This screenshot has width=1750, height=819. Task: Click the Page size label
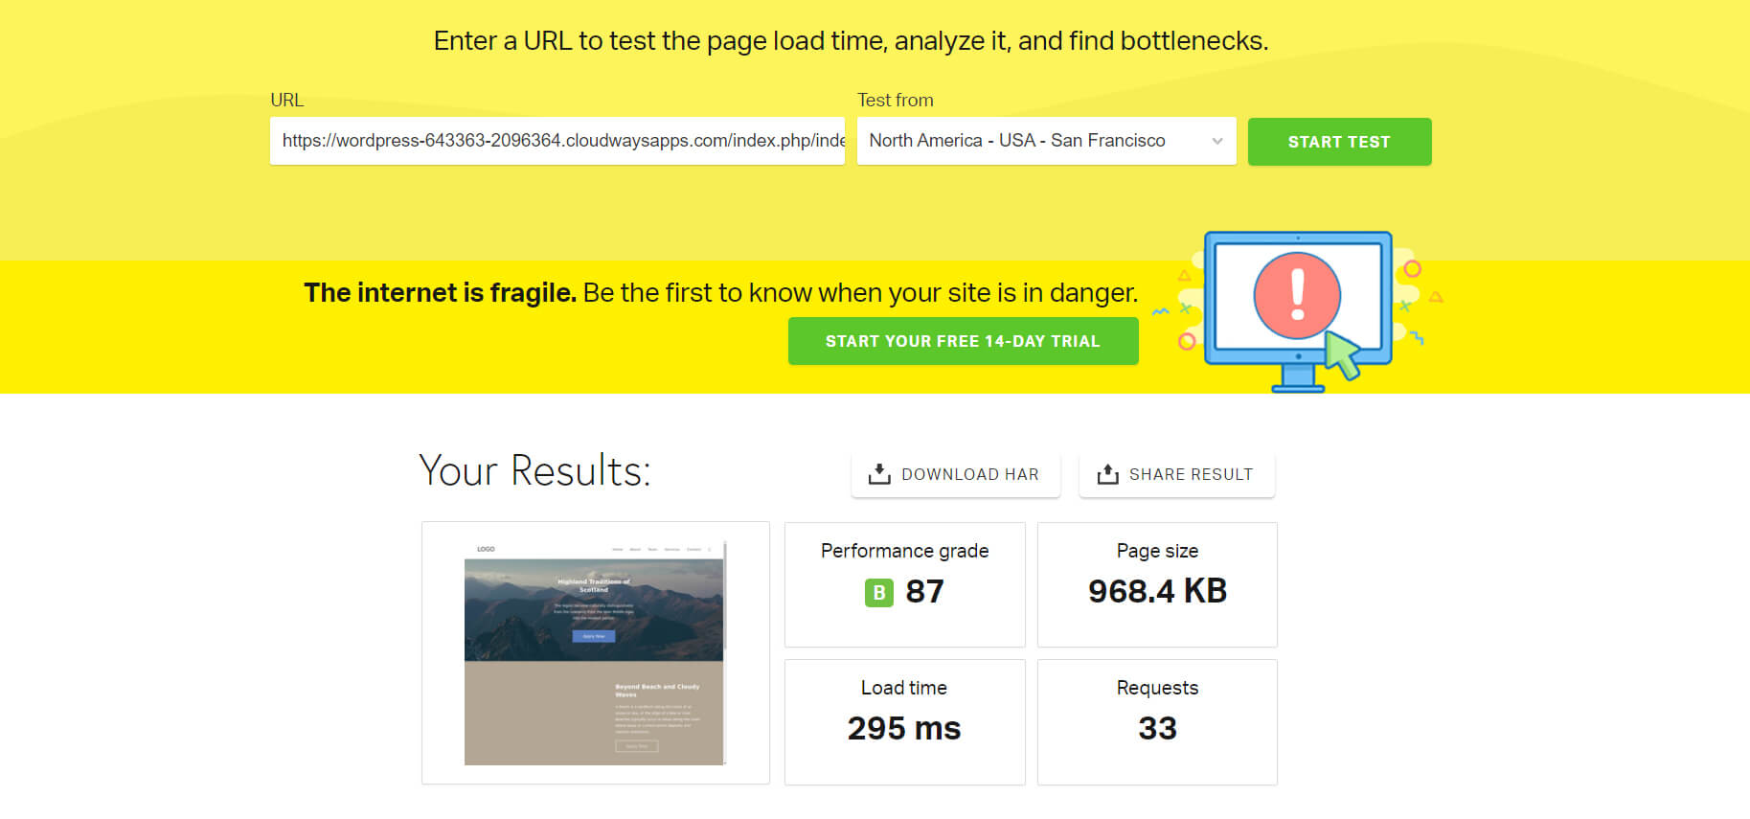pyautogui.click(x=1157, y=551)
